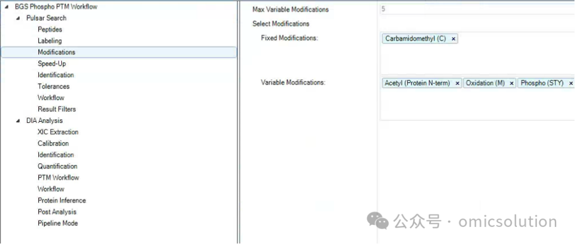Collapse the Pulsar Search tree node
Viewport: 575px width, 244px height.
tap(18, 18)
